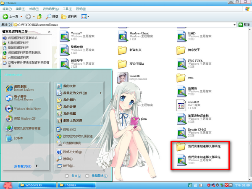Viewport: 252px width, 189px height.
Task: Open the 工具(T) menu
Action: tap(67, 9)
